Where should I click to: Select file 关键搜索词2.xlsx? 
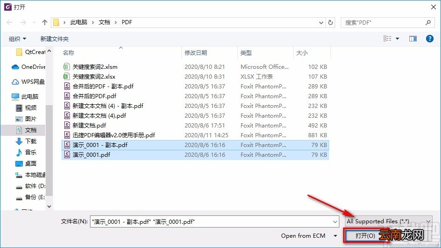click(195, 76)
